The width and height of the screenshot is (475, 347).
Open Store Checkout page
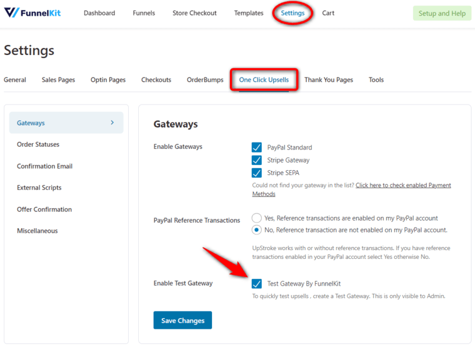194,13
